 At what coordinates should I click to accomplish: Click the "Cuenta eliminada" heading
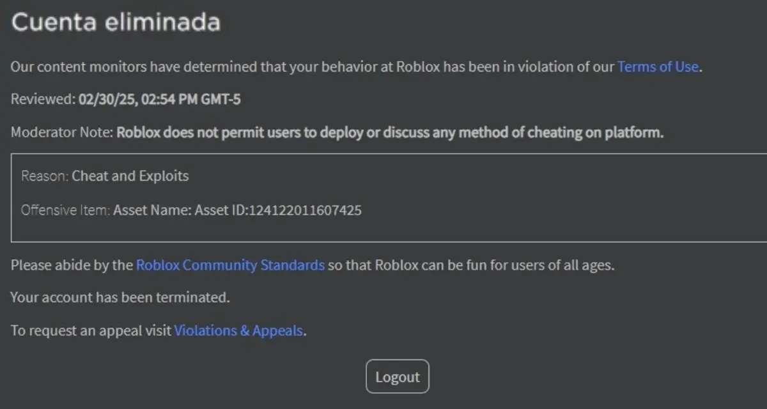pos(116,22)
